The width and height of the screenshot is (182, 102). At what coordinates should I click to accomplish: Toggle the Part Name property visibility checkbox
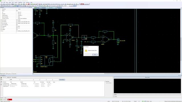click(x=1, y=22)
